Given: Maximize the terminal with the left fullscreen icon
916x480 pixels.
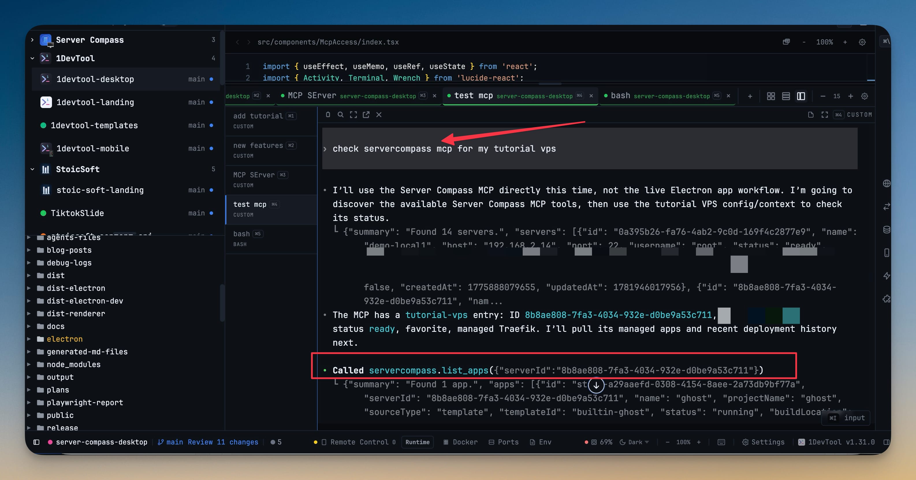Looking at the screenshot, I should tap(353, 114).
